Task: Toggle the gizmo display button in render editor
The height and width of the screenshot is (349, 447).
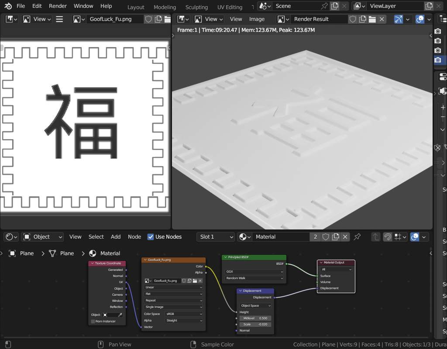Action: [x=398, y=19]
